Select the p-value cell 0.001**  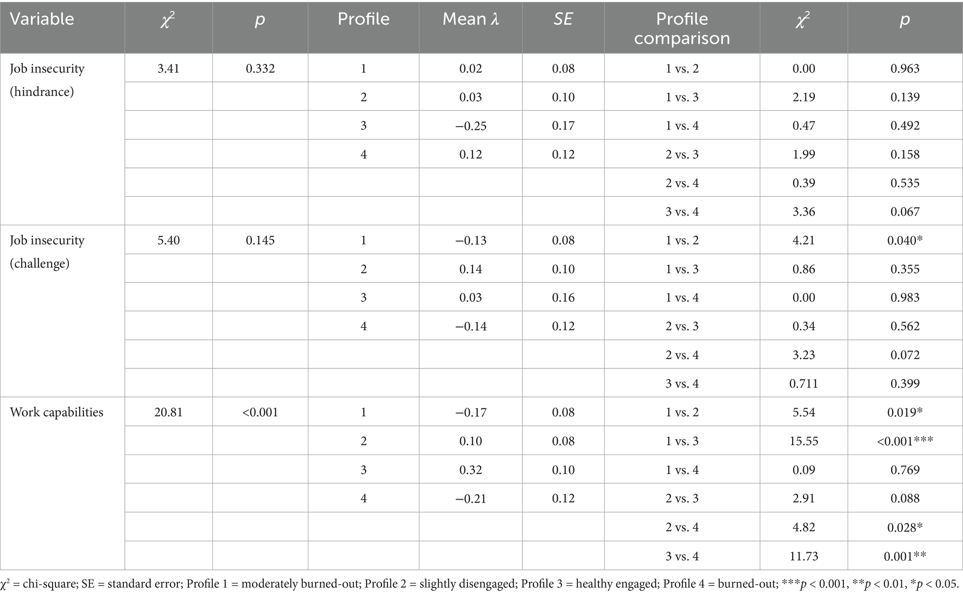pyautogui.click(x=905, y=556)
